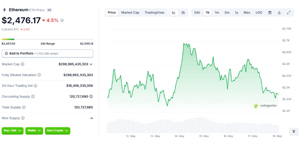Image resolution: width=301 pixels, height=143 pixels.
Task: Click the info icon next to Max Supply
Action: pos(23,118)
